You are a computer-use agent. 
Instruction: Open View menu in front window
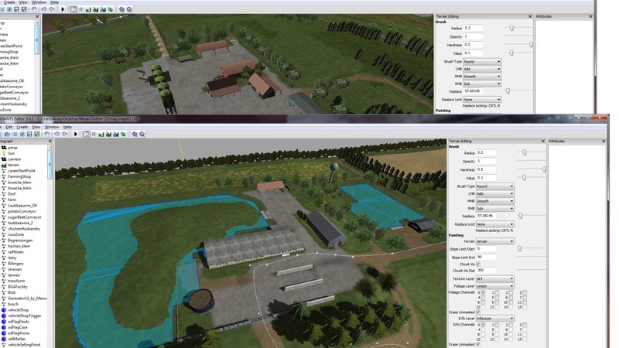(36, 127)
